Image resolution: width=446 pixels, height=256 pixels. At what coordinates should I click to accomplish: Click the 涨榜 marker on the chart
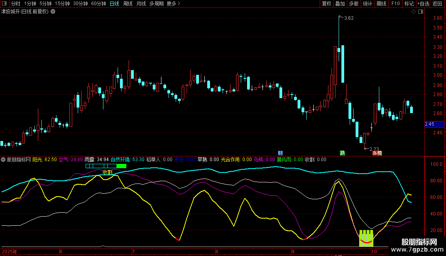point(377,153)
